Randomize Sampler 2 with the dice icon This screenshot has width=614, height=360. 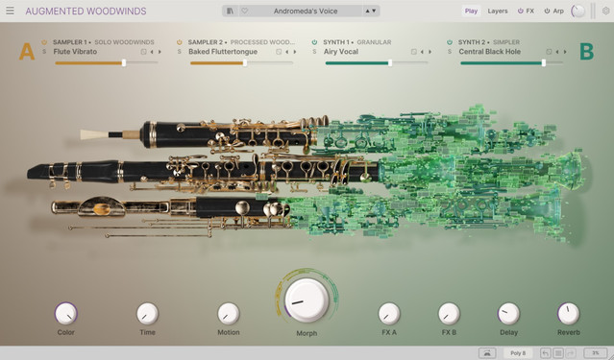[279, 52]
